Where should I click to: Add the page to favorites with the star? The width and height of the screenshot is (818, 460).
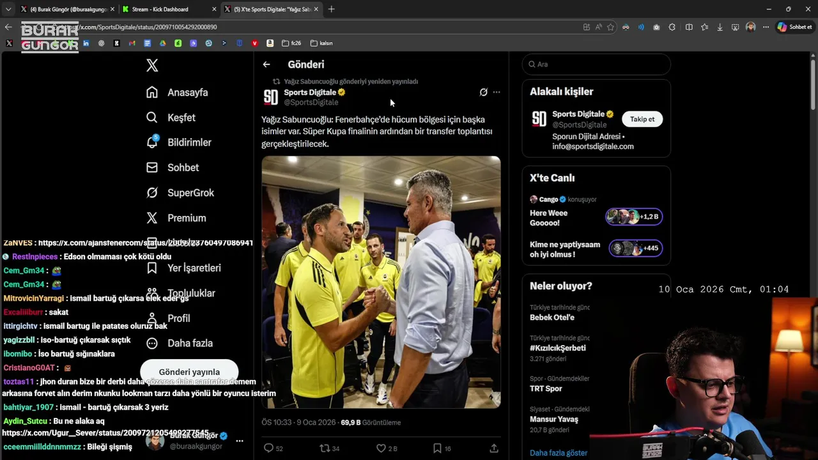[611, 27]
